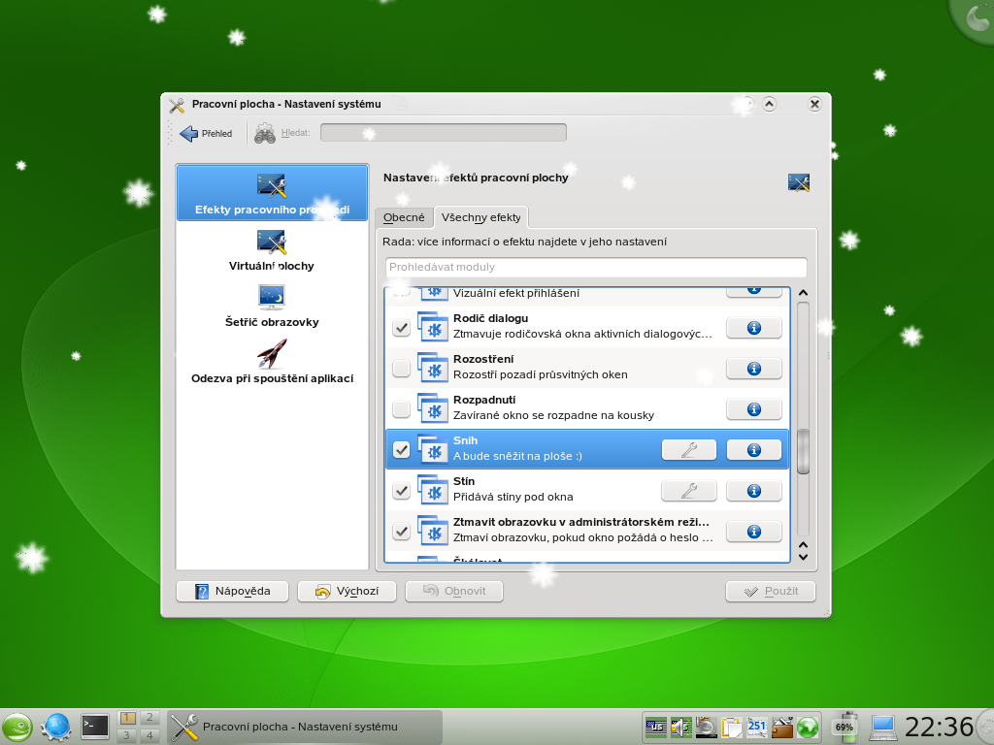Show info about Rodič dialogu effect
The height and width of the screenshot is (745, 994).
[753, 328]
